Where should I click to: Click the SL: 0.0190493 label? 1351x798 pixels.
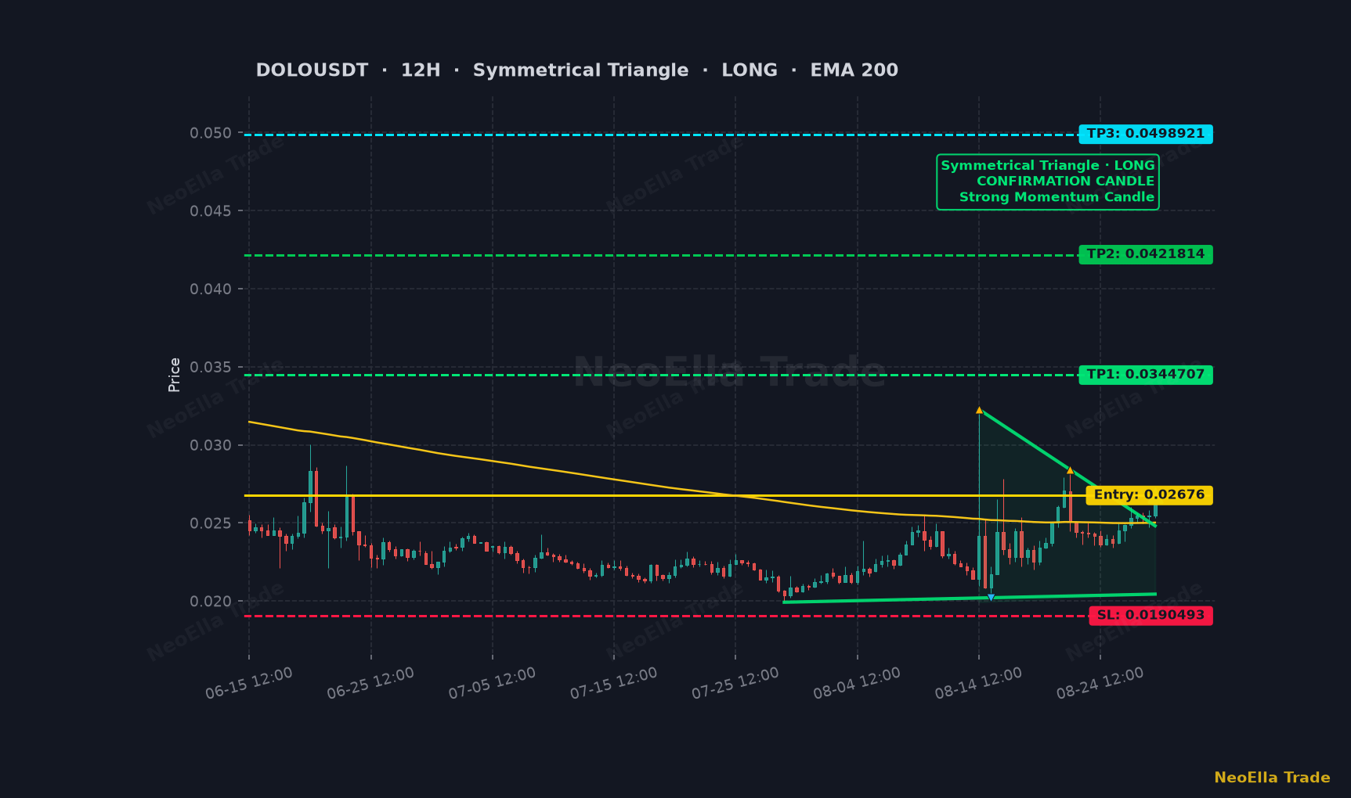coord(1151,616)
